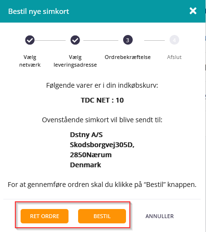Screen dimensions: 206x232
Task: Select the completed step two checkmark circle
Action: 75,40
